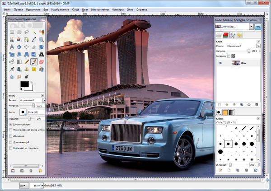271x191 pixels.
Task: Hide the Фон layer via eye icon
Action: click(x=220, y=64)
